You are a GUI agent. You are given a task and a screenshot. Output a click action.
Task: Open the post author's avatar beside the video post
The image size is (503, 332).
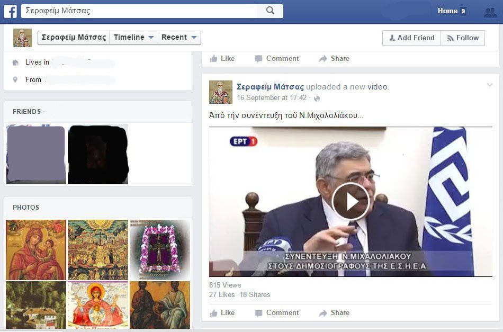[x=221, y=92]
